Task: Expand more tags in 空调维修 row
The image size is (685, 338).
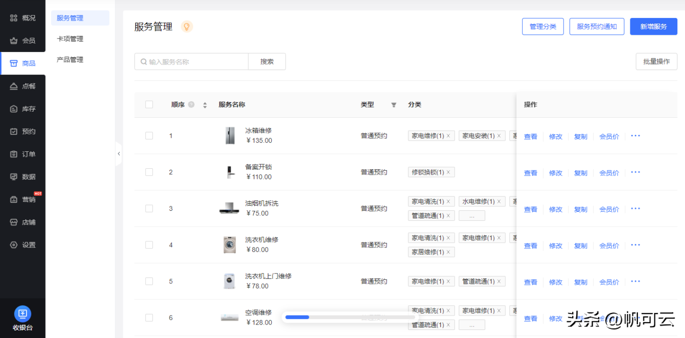Action: [472, 325]
